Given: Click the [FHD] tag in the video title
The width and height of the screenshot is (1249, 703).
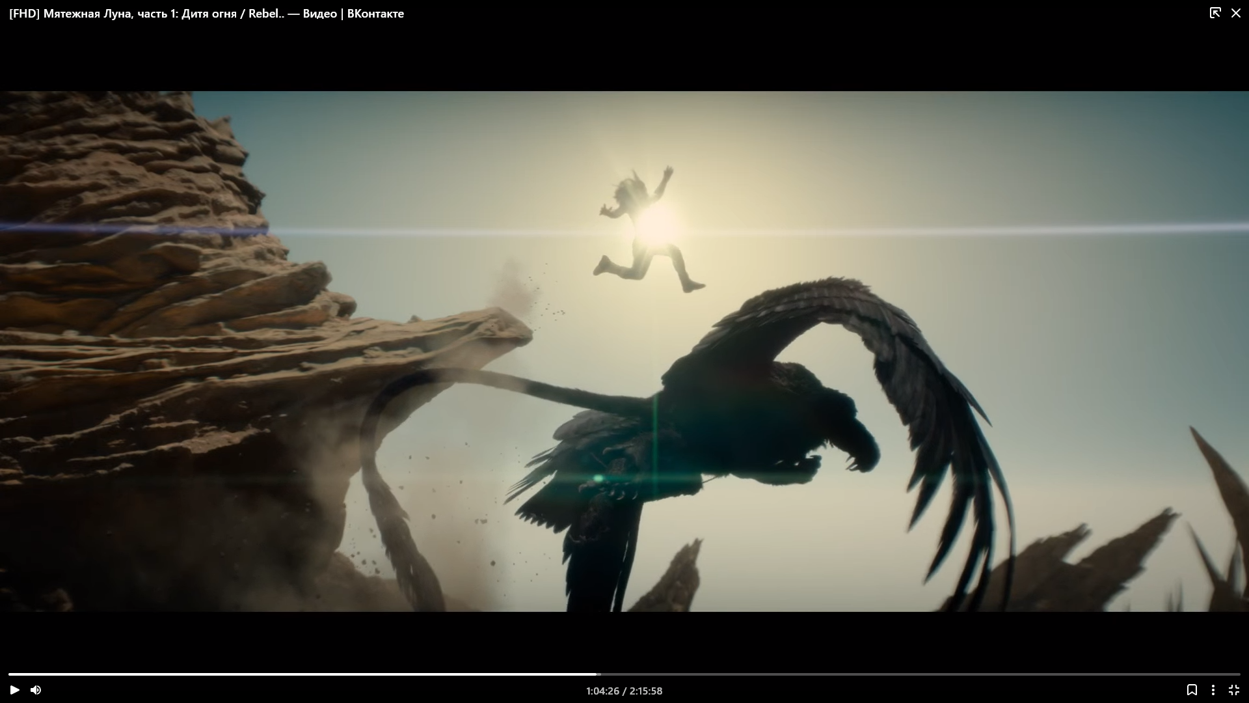Looking at the screenshot, I should (24, 14).
